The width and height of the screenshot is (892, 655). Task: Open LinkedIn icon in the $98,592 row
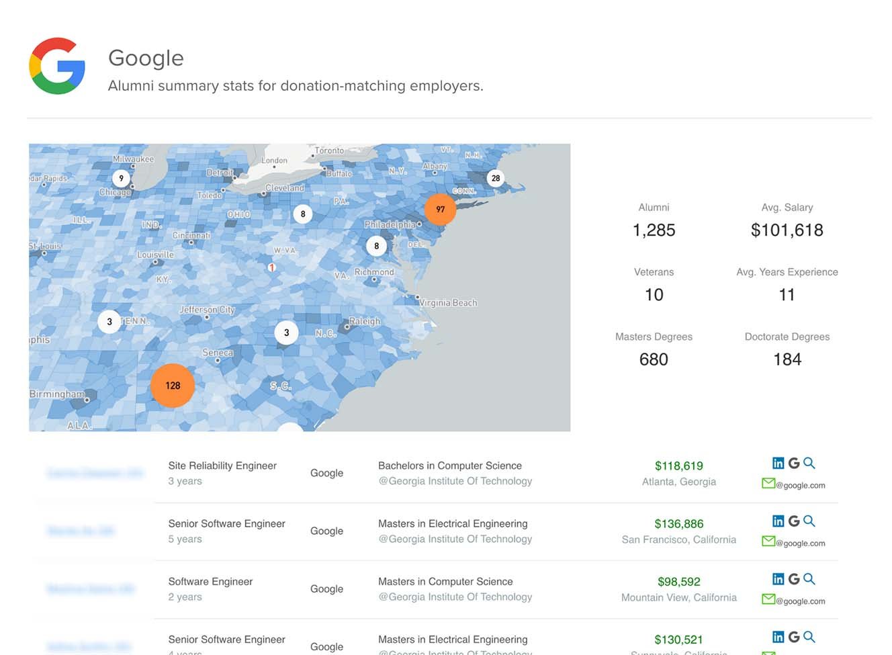pyautogui.click(x=778, y=578)
